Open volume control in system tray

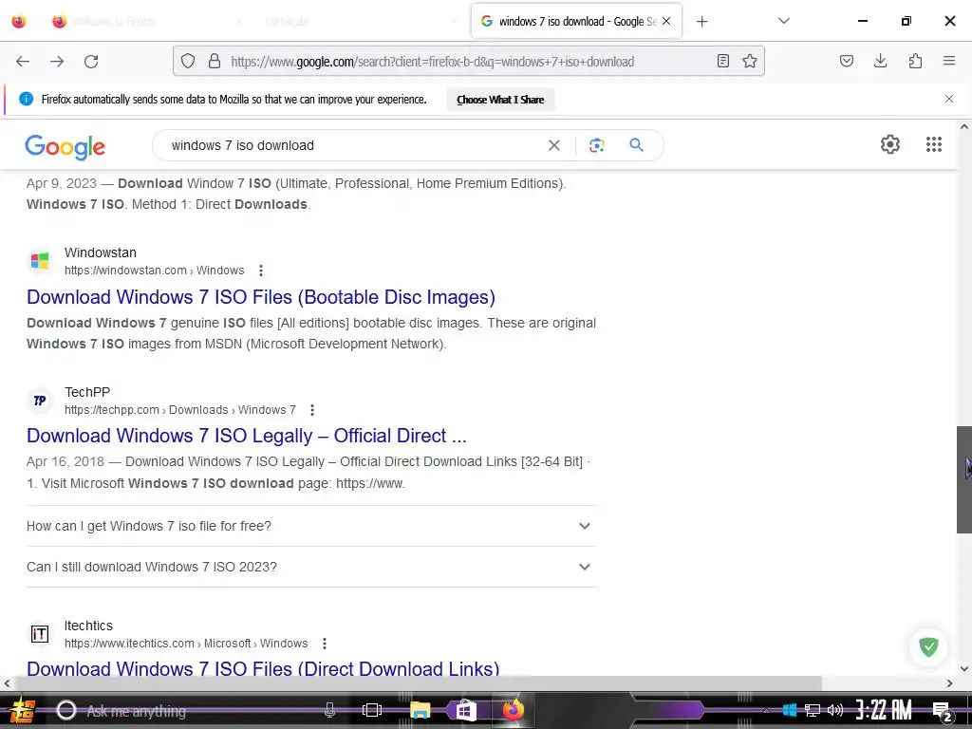click(835, 710)
